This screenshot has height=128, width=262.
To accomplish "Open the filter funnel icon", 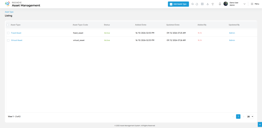I will click(213, 4).
